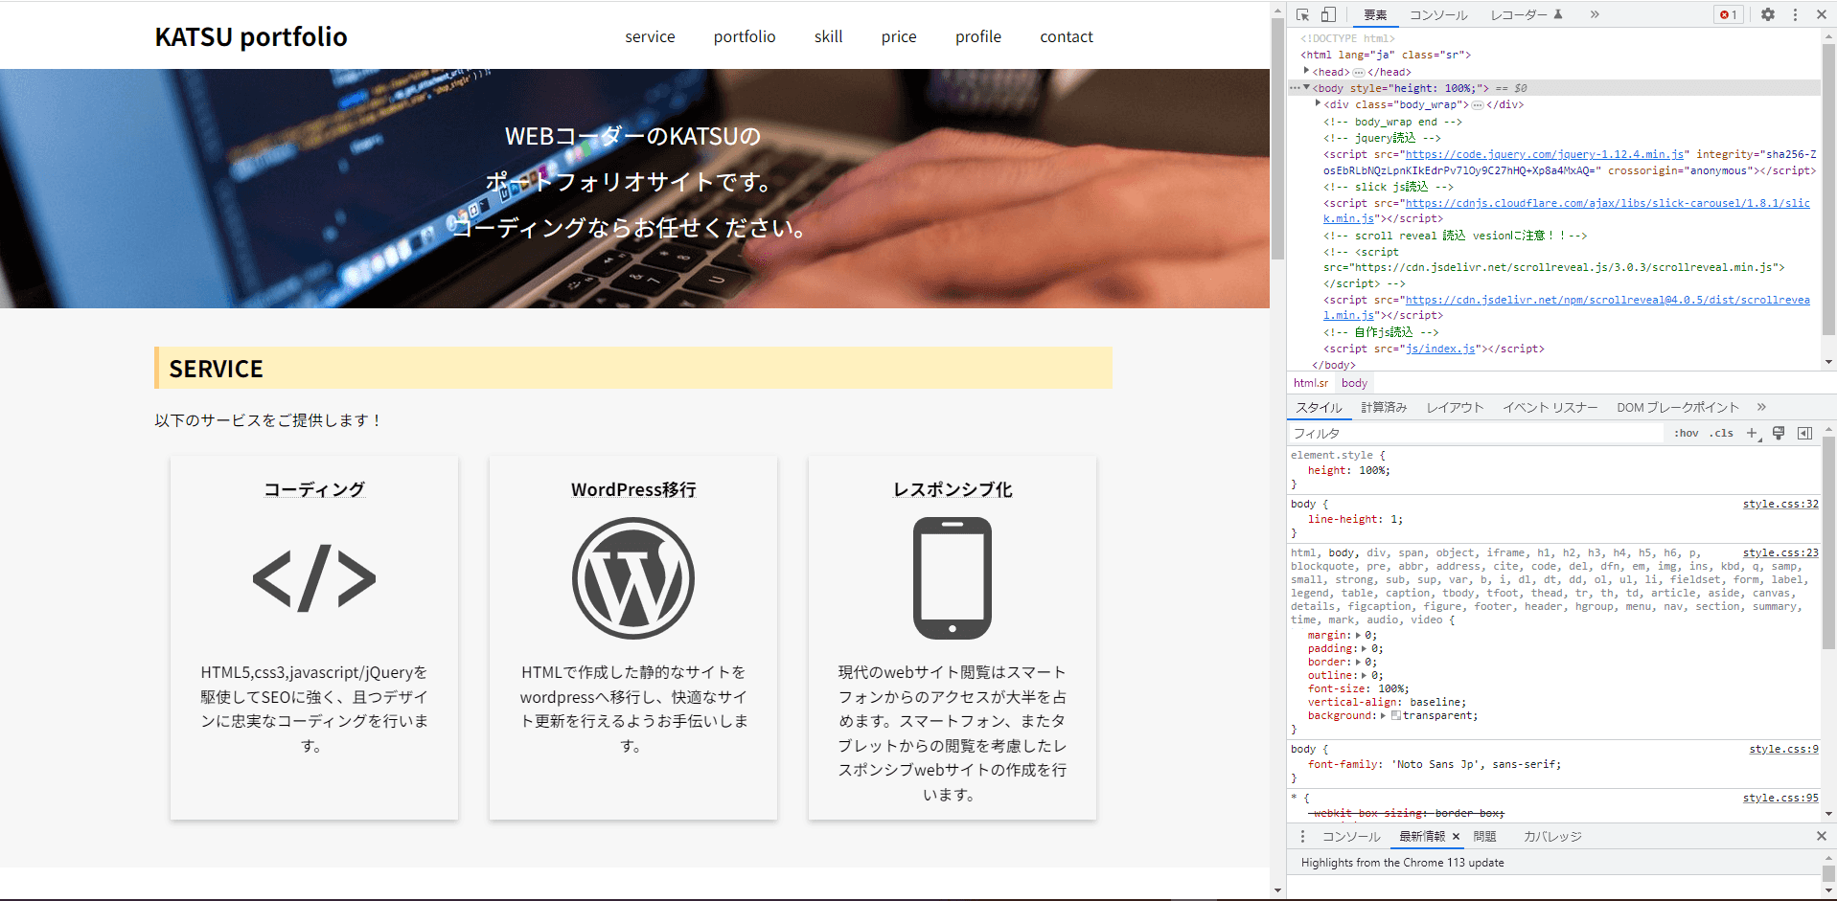Click the coding brackets icon
This screenshot has height=901, width=1837.
tap(314, 578)
